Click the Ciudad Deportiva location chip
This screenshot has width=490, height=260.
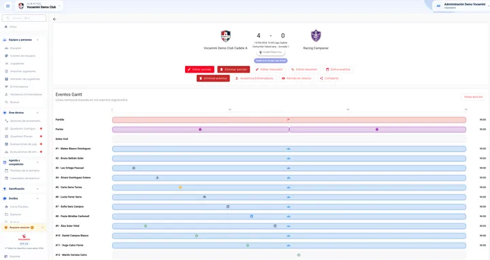[x=271, y=52]
